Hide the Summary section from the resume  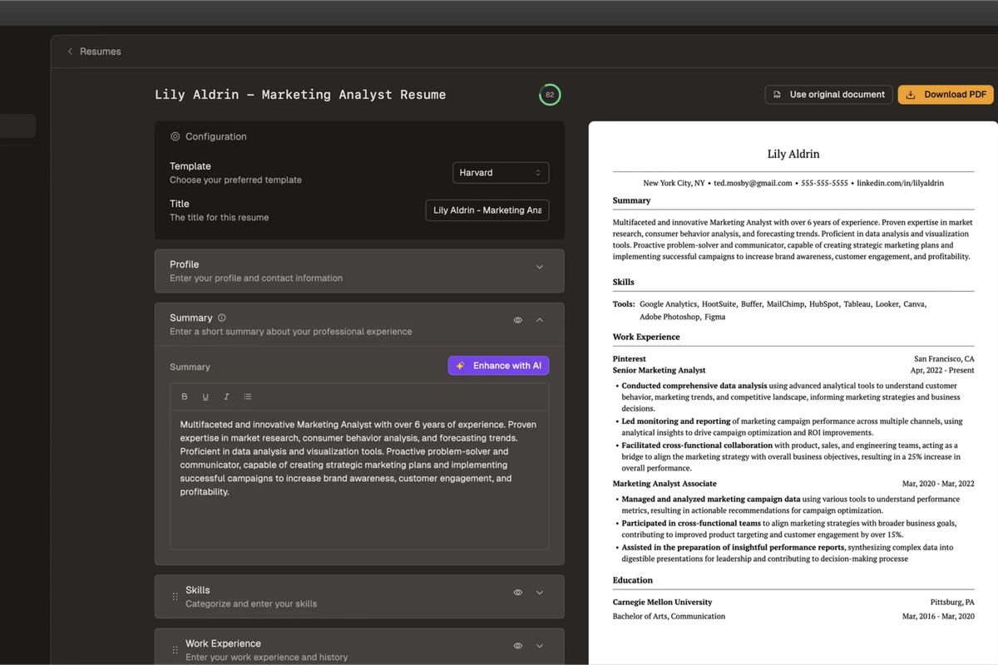click(x=517, y=319)
